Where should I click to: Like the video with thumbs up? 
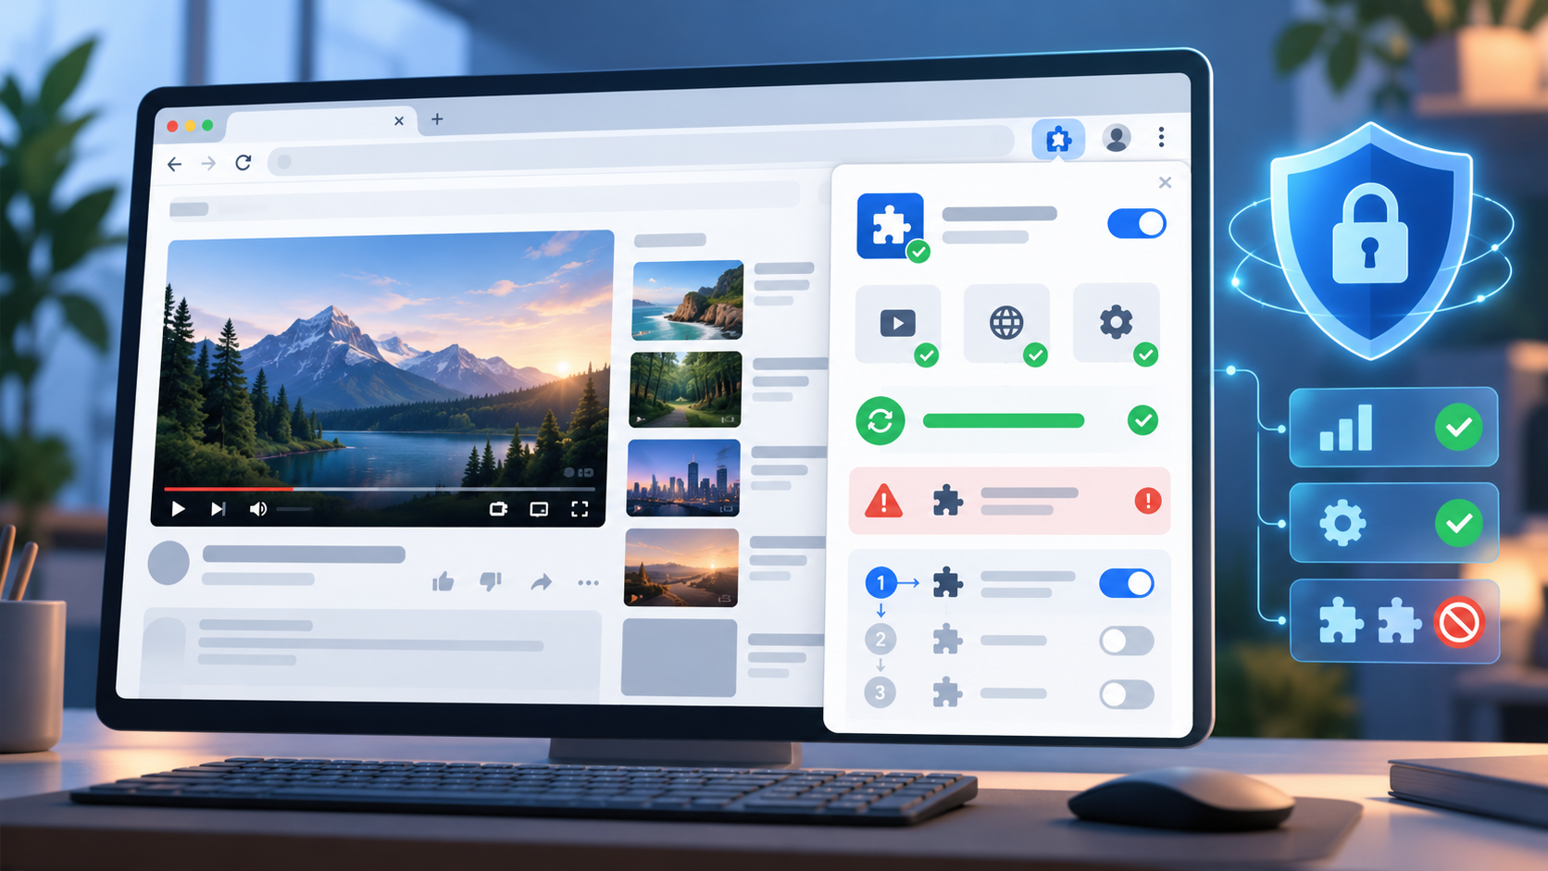coord(443,581)
